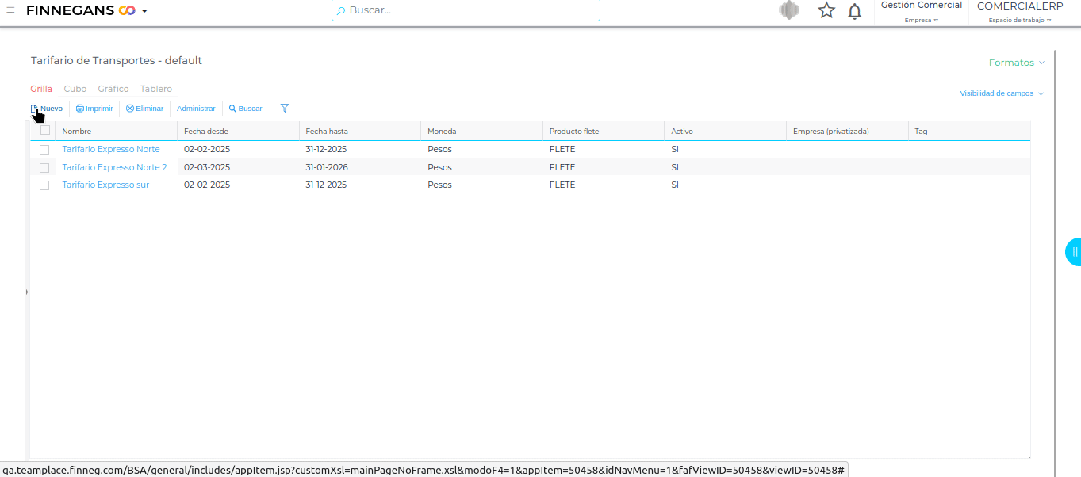Open the notifications bell
The height and width of the screenshot is (477, 1081).
pyautogui.click(x=854, y=11)
